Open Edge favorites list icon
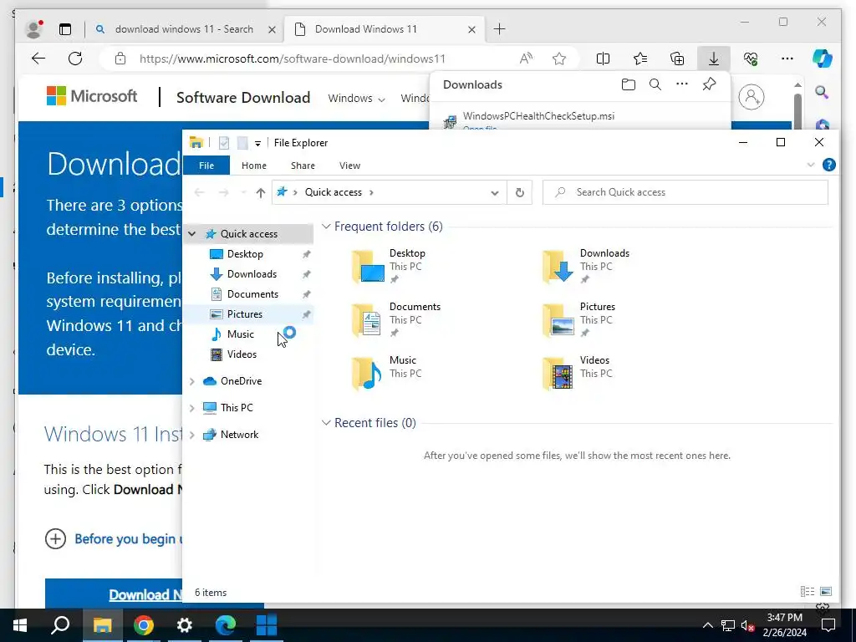 pos(639,59)
